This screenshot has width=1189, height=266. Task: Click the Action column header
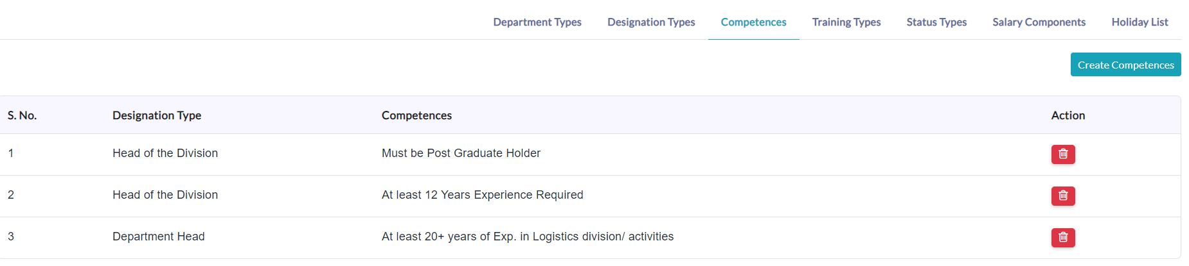(x=1068, y=115)
